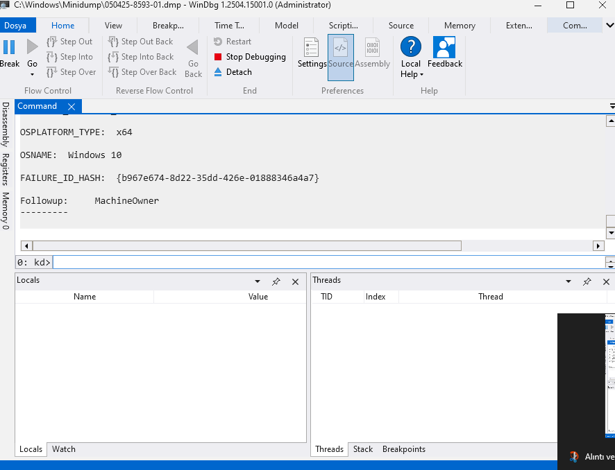This screenshot has width=615, height=470.
Task: Switch to the Source ribbon tab
Action: pos(401,26)
